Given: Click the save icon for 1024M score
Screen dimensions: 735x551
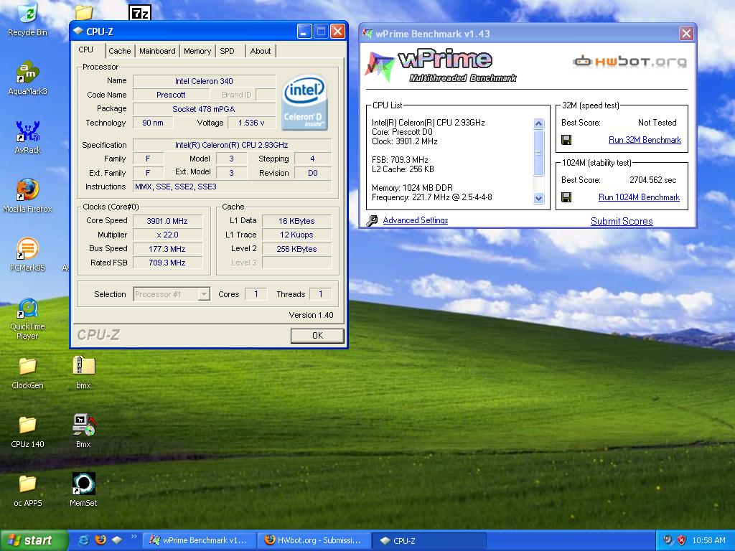Looking at the screenshot, I should 566,197.
